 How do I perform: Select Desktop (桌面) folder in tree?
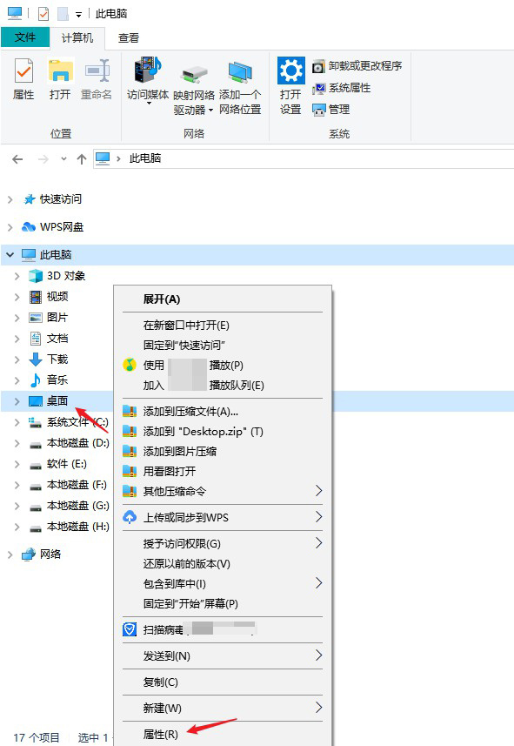(49, 401)
